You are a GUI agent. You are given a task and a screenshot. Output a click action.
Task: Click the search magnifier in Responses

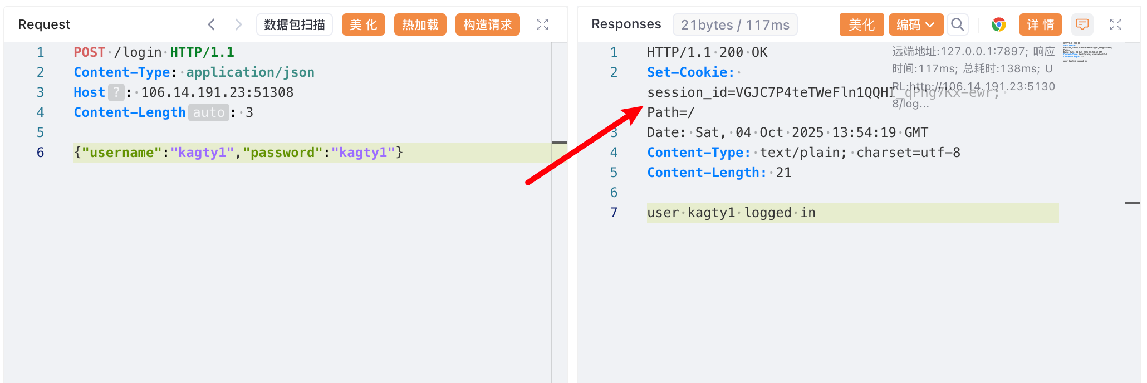tap(958, 24)
